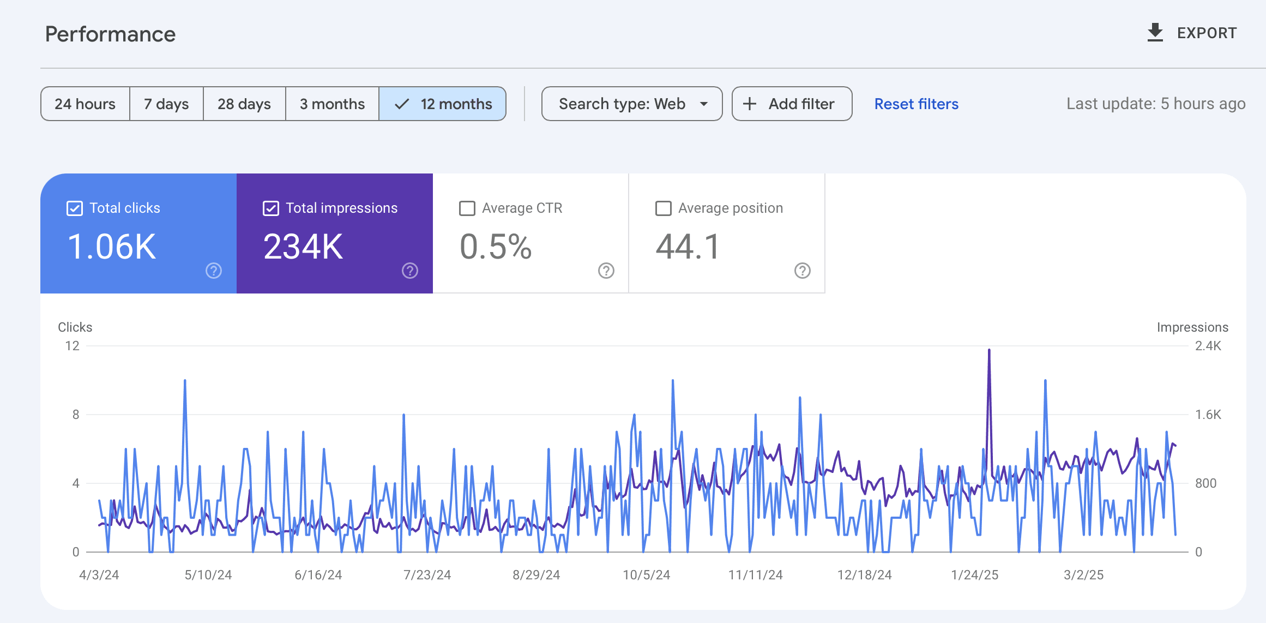The height and width of the screenshot is (623, 1266).
Task: Select the 3 months range
Action: tap(332, 104)
